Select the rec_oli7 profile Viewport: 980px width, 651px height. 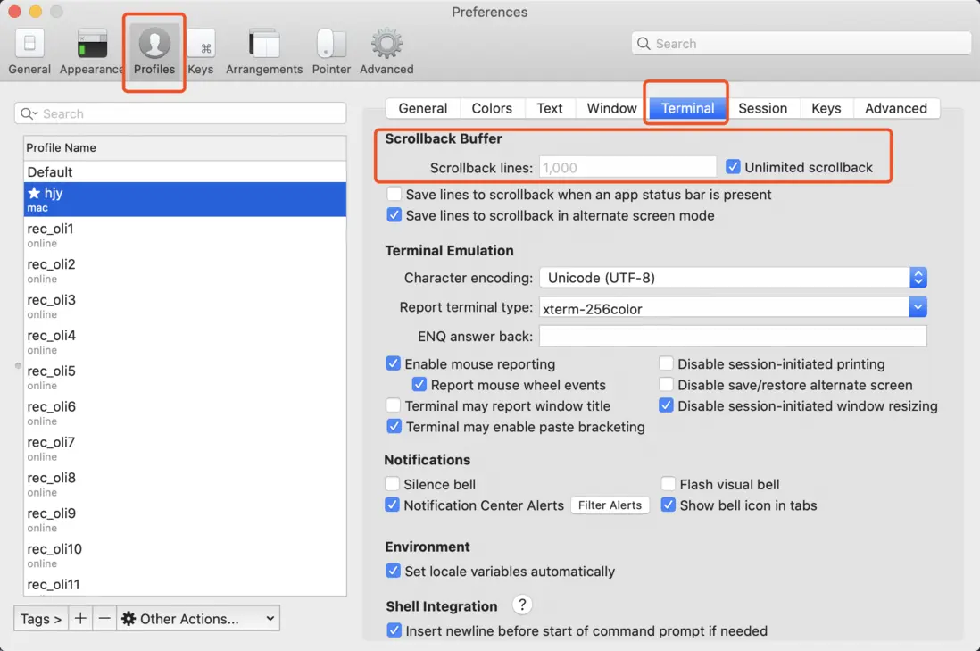[185, 449]
